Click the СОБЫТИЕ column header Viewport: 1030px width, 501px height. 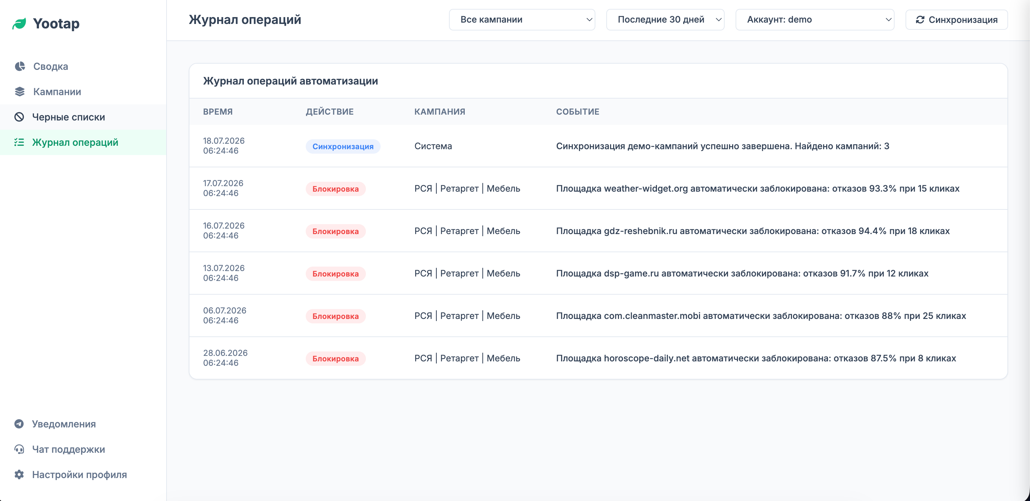click(577, 112)
